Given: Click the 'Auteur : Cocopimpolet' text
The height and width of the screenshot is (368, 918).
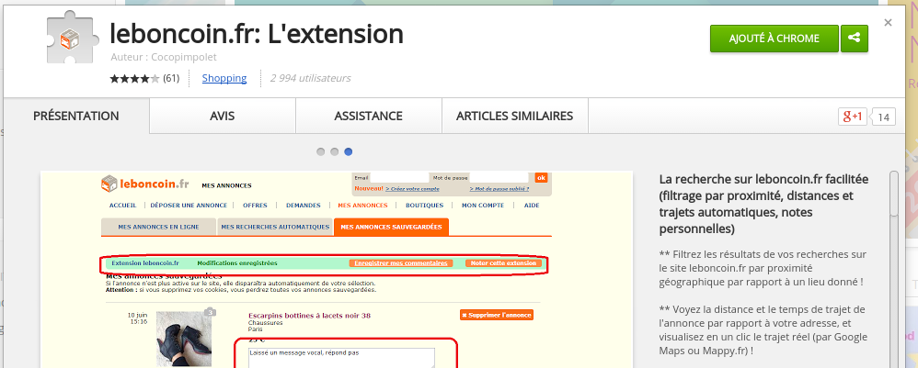Looking at the screenshot, I should point(164,57).
